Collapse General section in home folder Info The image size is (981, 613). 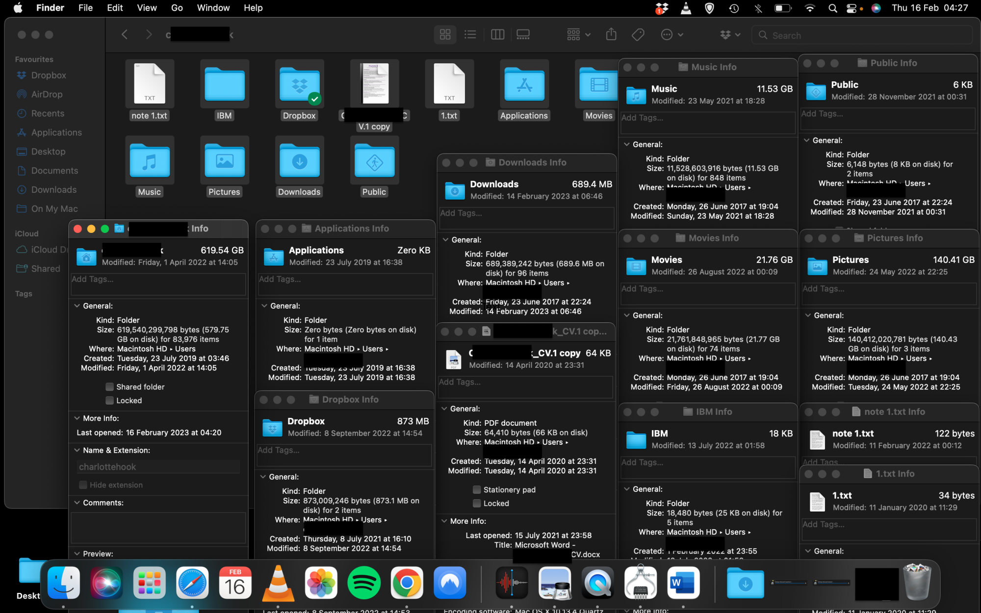tap(77, 306)
